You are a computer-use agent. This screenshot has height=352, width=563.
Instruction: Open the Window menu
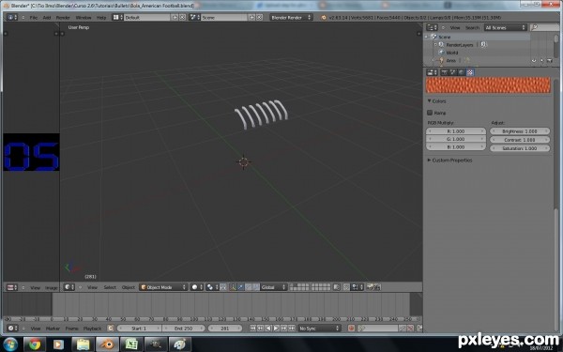click(84, 17)
